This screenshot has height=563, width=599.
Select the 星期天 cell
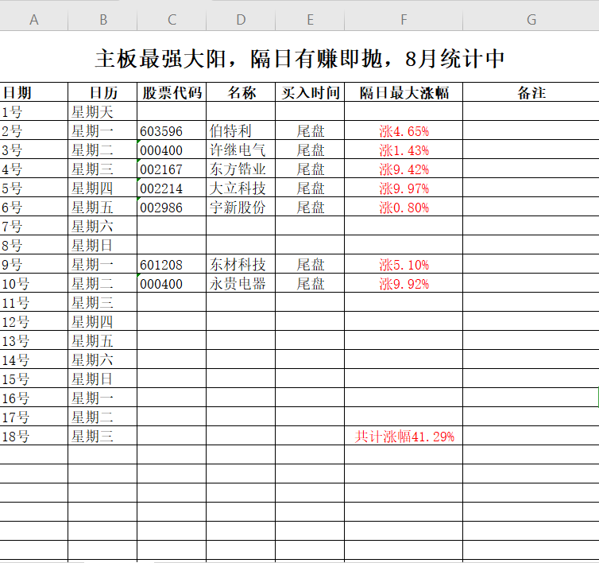click(x=102, y=112)
